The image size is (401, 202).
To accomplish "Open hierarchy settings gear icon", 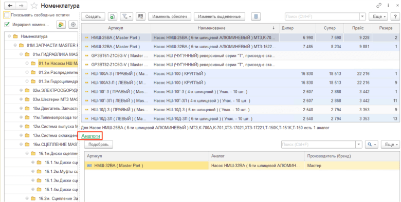I will click(x=74, y=25).
